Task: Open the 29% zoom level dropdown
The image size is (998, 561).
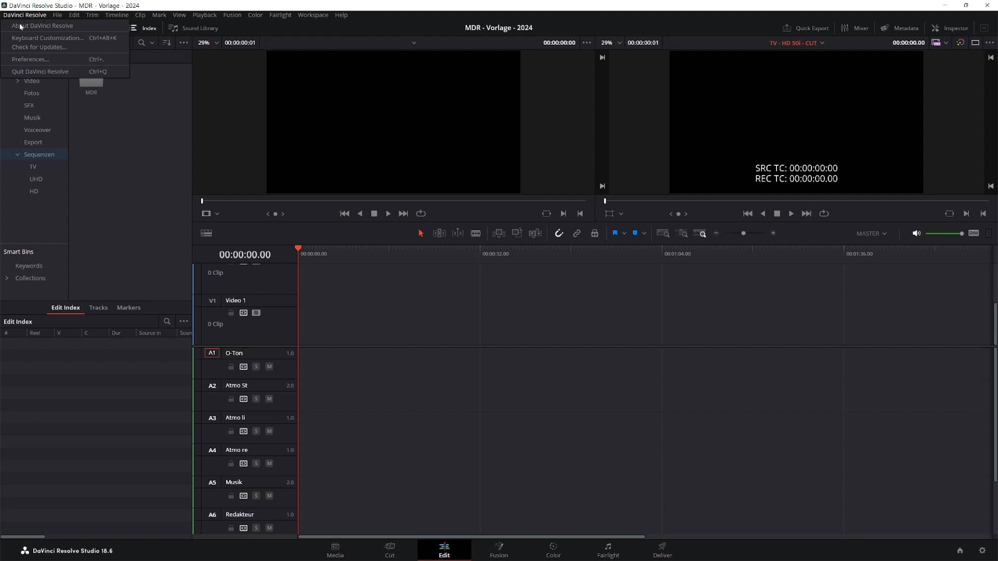Action: [217, 43]
